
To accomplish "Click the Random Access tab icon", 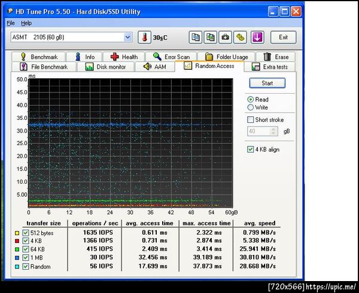I will (188, 66).
